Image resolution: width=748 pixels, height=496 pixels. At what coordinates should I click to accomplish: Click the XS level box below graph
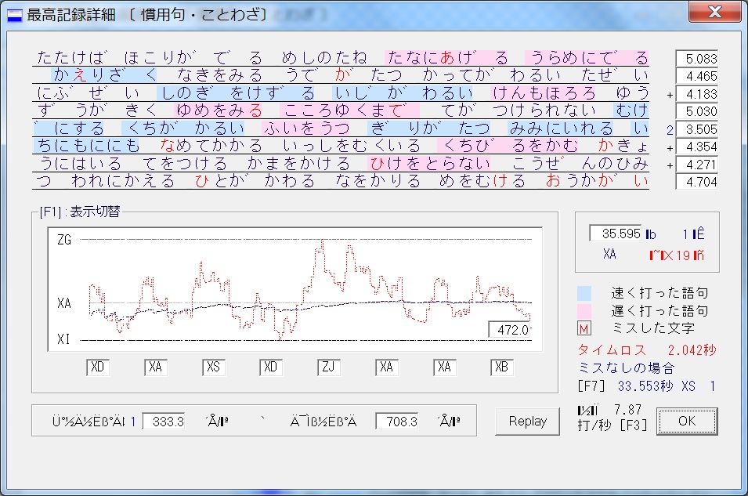(214, 367)
